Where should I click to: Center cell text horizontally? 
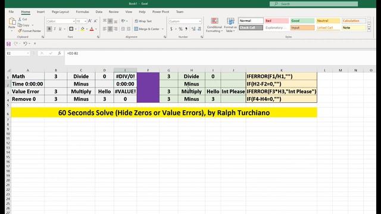click(110, 29)
